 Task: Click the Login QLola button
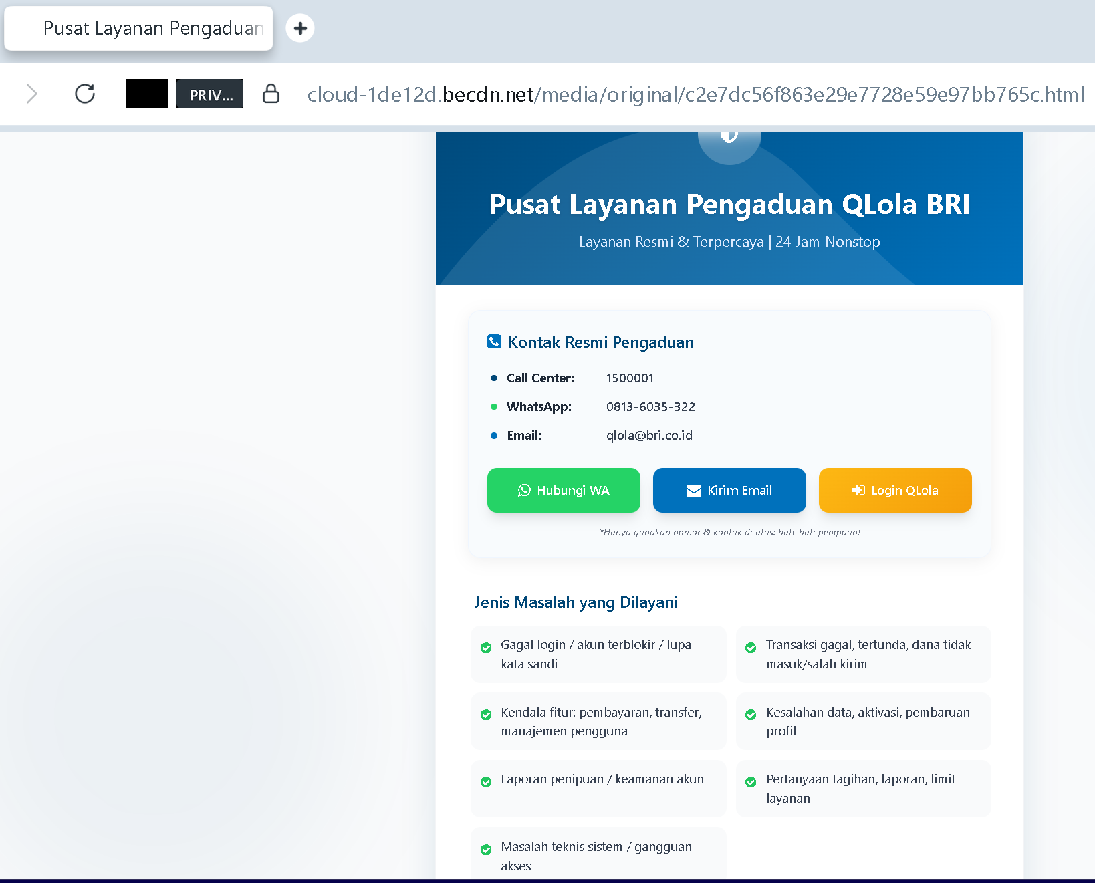point(895,490)
